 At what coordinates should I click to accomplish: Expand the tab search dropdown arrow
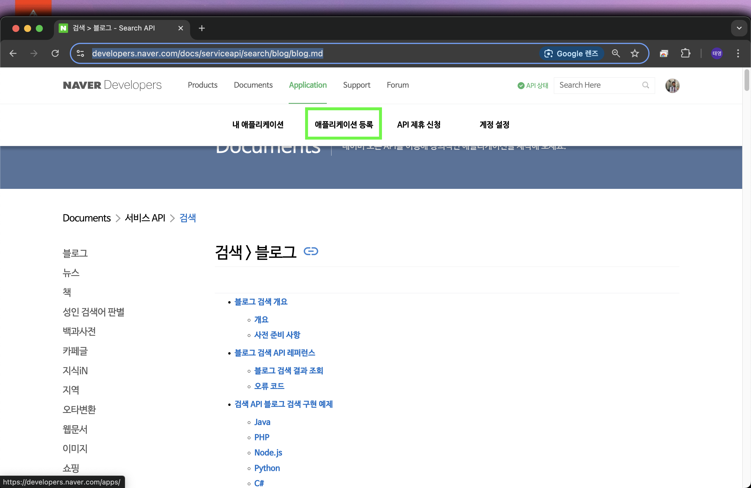739,28
